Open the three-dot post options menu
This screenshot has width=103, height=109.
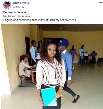tap(100, 3)
